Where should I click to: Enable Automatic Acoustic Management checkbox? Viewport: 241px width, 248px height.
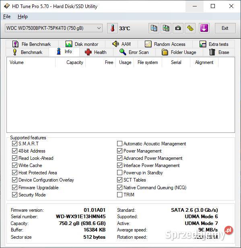pyautogui.click(x=119, y=144)
